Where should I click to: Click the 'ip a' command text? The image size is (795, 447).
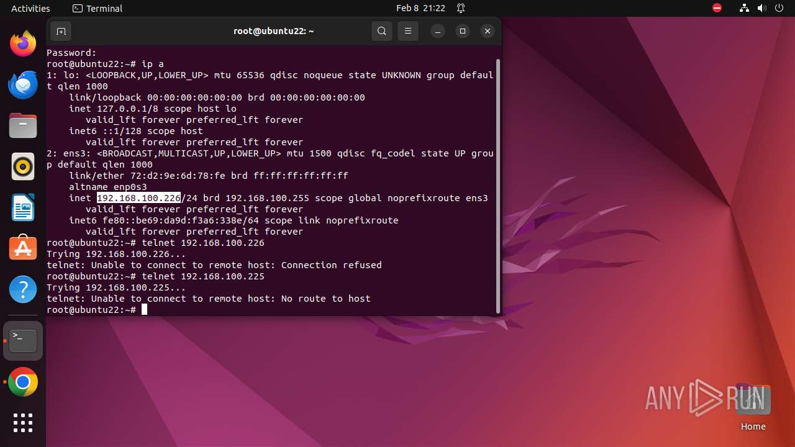(153, 64)
